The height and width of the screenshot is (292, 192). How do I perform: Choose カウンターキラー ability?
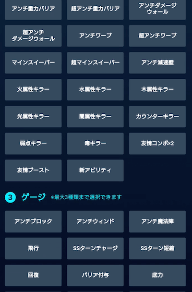(157, 117)
